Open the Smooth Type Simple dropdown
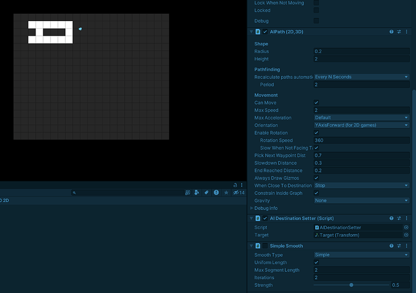The image size is (416, 293). click(361, 255)
